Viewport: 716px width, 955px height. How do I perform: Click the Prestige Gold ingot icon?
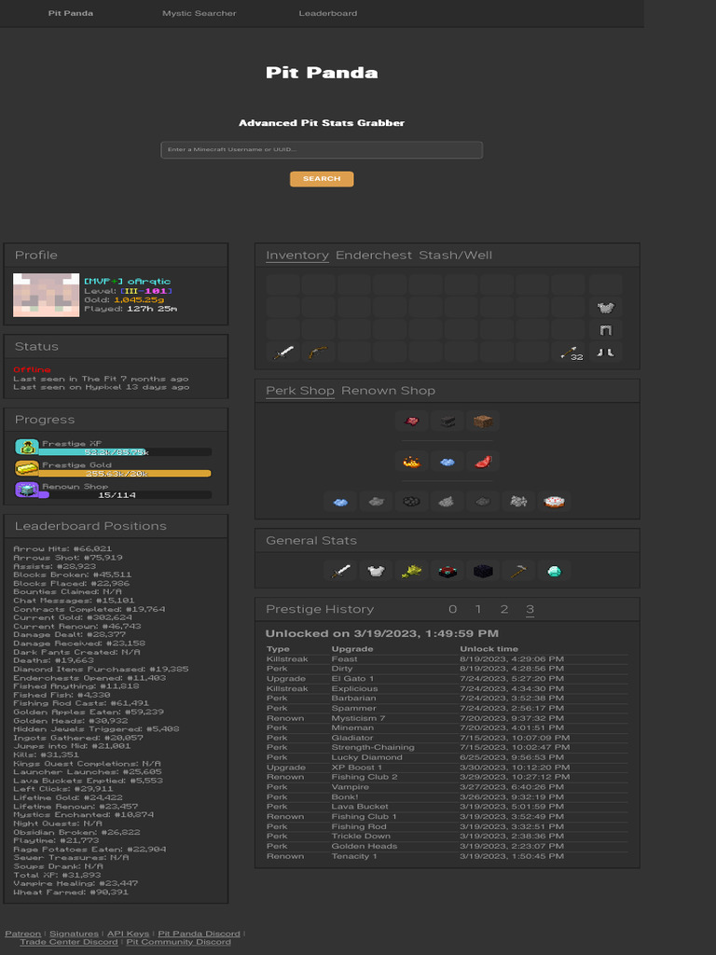(x=27, y=468)
